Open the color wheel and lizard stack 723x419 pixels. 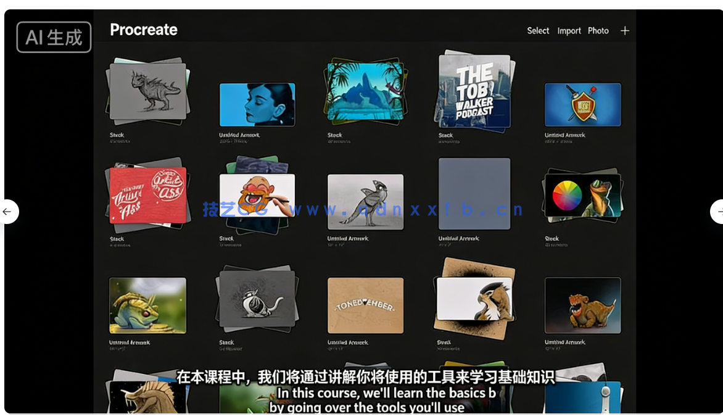[x=582, y=195]
